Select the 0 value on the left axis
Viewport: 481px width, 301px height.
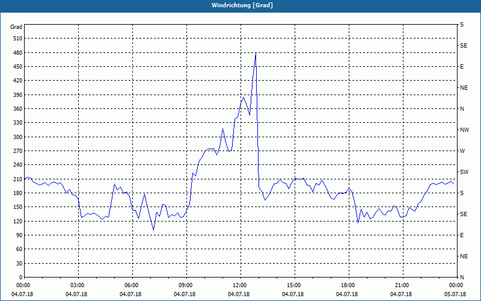click(21, 278)
